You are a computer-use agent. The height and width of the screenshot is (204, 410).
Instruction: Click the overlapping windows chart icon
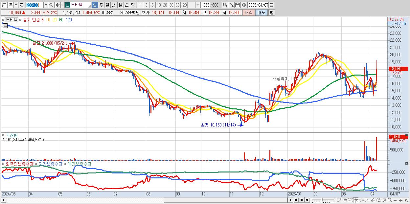pos(345,200)
